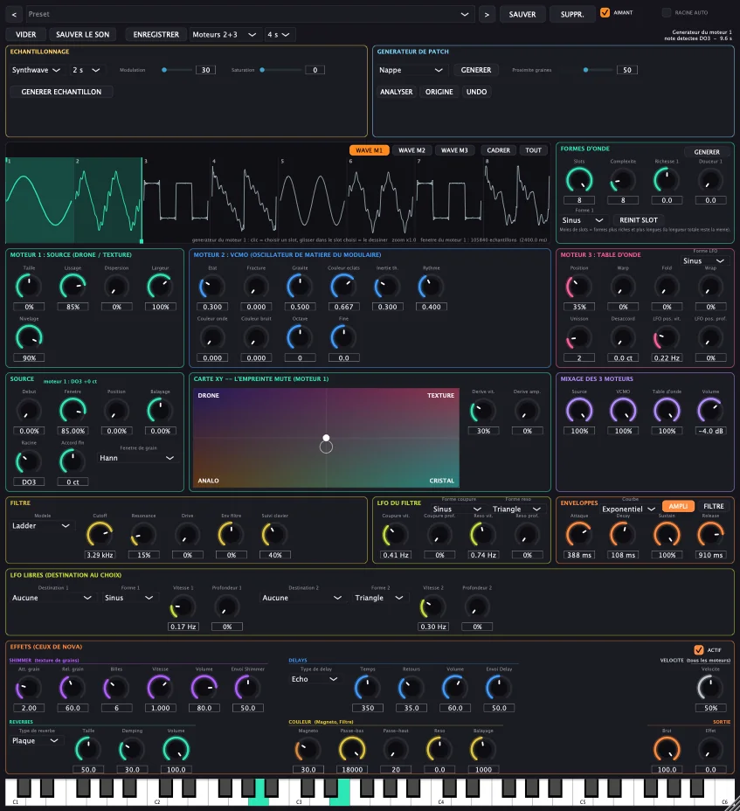
Task: Adjust the Cutoff knob in Filtre
Action: tap(100, 535)
